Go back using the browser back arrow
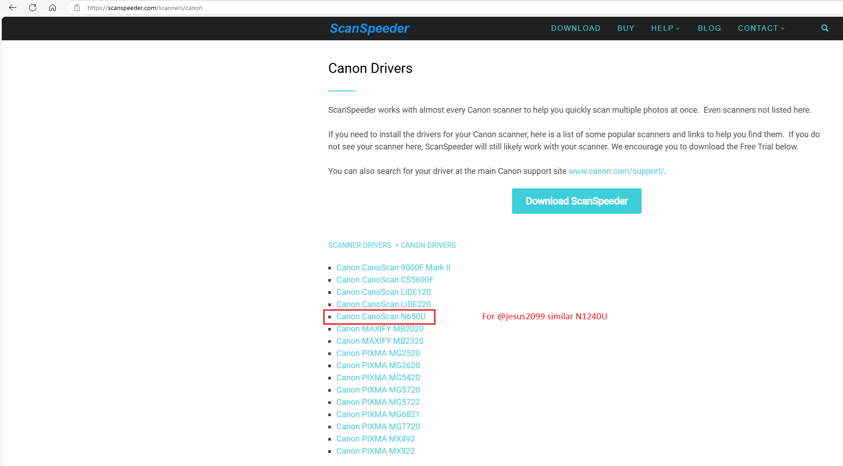 click(13, 8)
